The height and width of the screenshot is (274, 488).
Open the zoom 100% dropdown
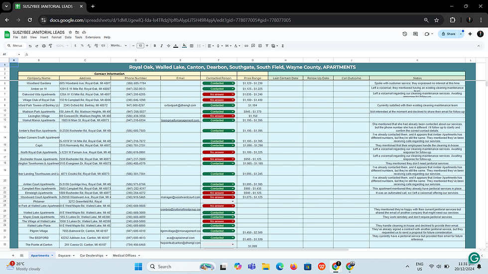click(62, 46)
